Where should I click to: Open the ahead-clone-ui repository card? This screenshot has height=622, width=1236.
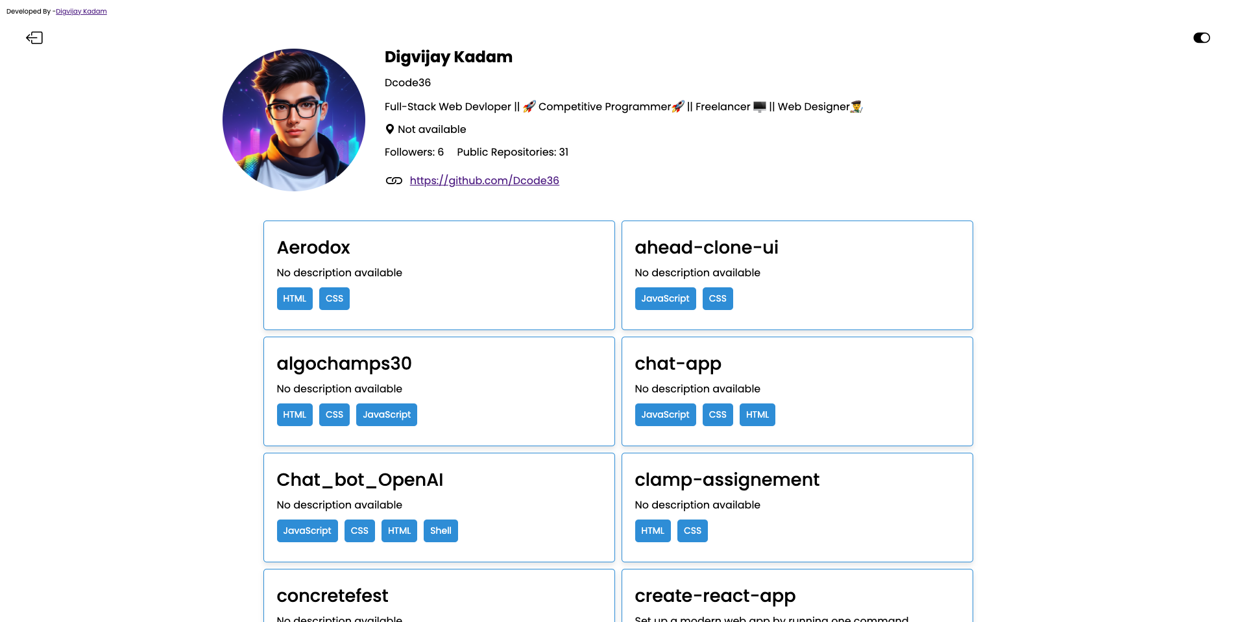point(797,275)
